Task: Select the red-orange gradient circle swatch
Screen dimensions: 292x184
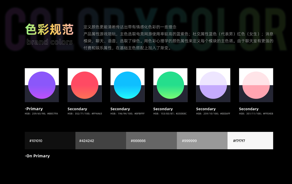Action: 85,85
